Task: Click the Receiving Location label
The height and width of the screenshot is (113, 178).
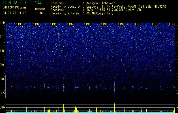Action: click(x=66, y=6)
